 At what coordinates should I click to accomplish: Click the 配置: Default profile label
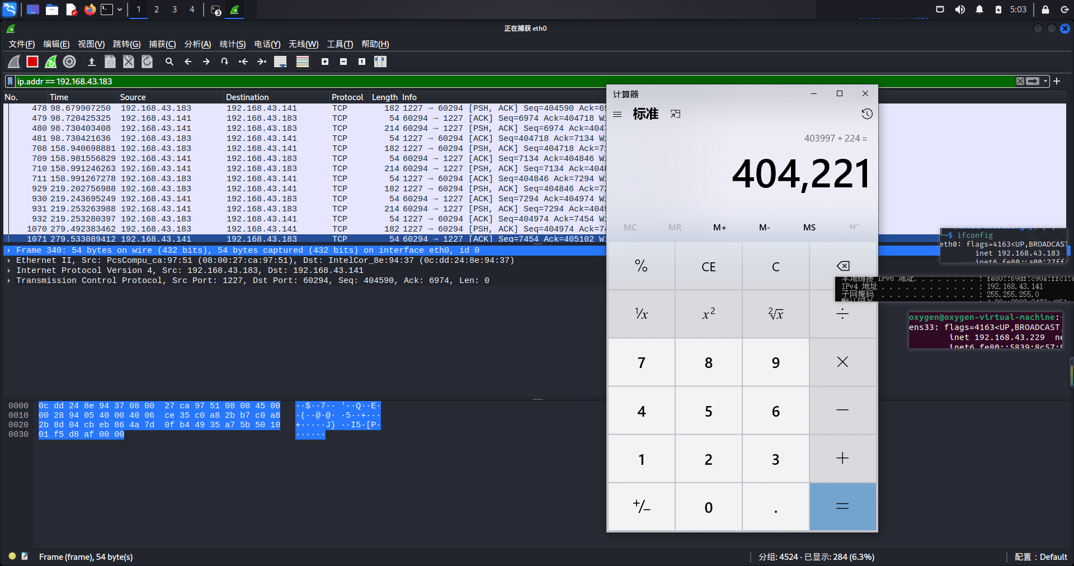(1041, 557)
